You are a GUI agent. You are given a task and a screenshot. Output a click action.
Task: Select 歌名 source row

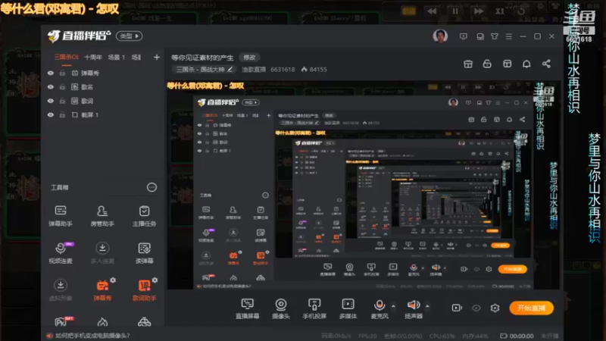(x=102, y=87)
